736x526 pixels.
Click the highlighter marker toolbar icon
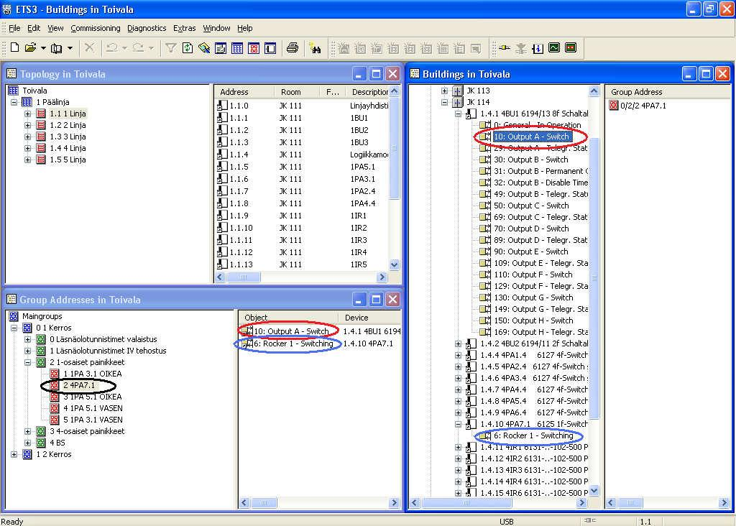(x=204, y=48)
